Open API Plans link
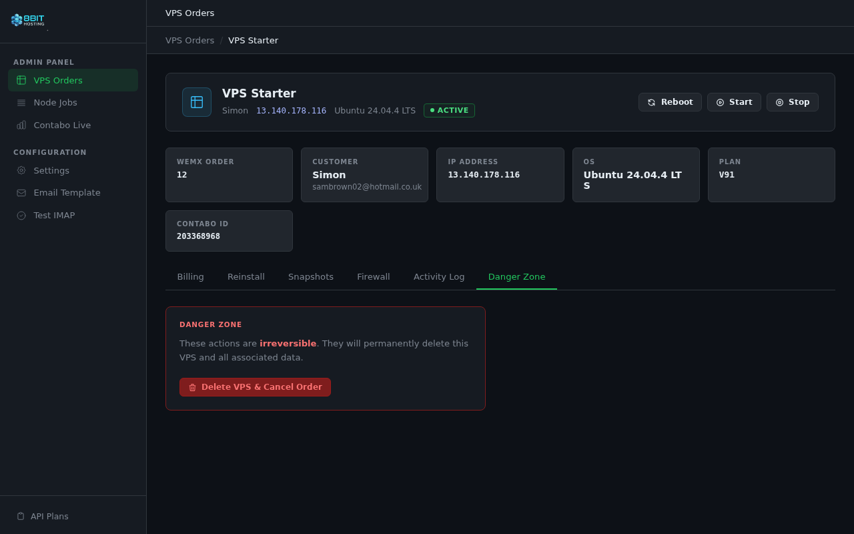 pyautogui.click(x=73, y=516)
